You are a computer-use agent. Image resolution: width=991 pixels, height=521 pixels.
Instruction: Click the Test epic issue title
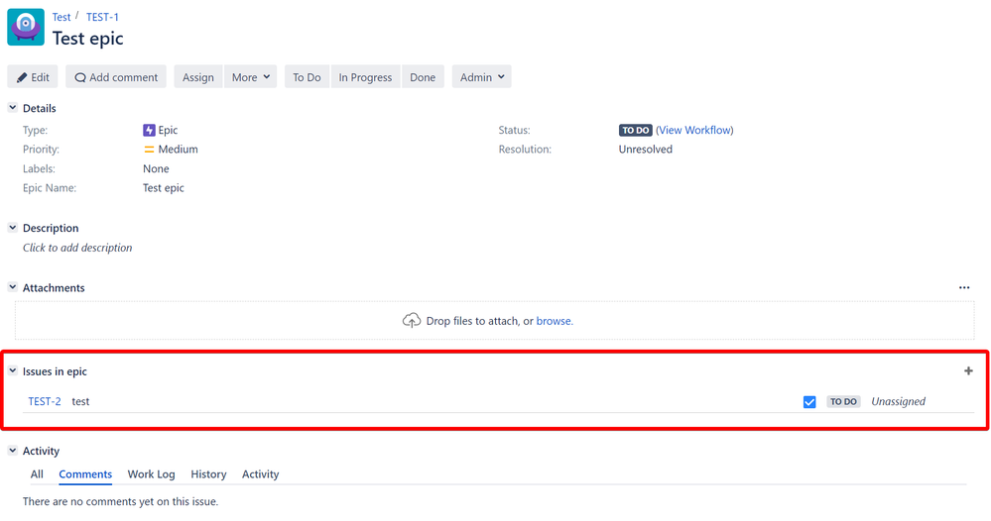pyautogui.click(x=88, y=39)
